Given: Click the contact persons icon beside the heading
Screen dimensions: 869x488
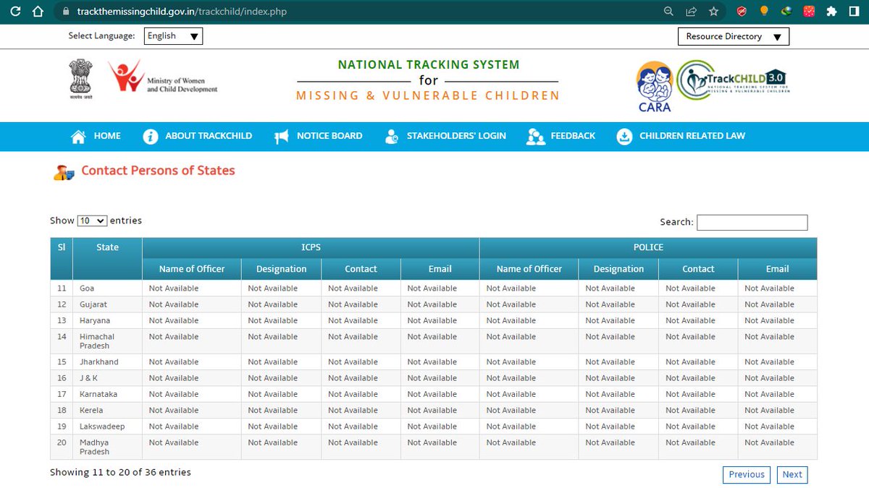Looking at the screenshot, I should 64,172.
